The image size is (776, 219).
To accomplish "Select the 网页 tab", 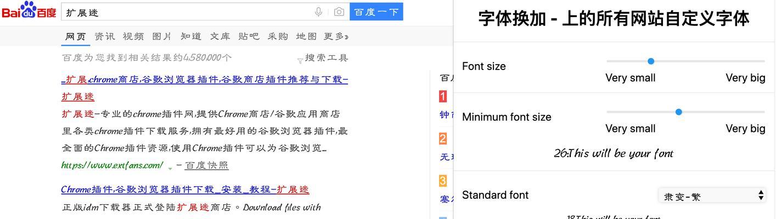I will (76, 36).
